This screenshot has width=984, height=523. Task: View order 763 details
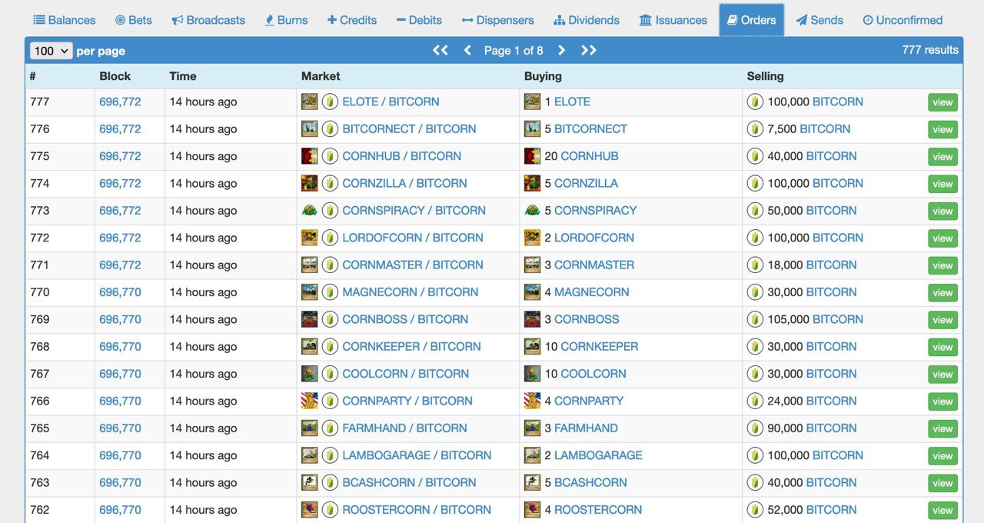(942, 483)
